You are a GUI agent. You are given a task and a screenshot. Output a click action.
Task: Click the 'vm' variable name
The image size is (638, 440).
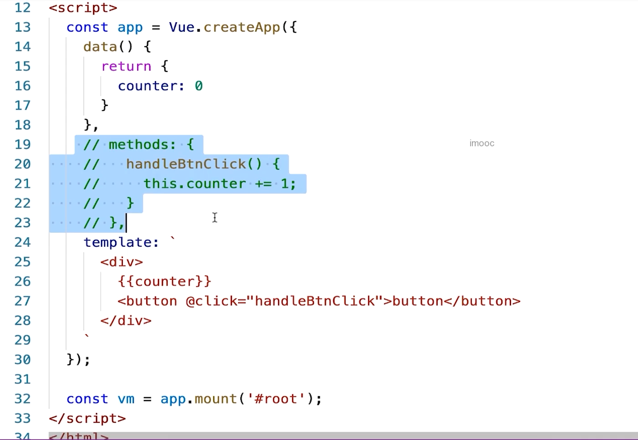126,399
